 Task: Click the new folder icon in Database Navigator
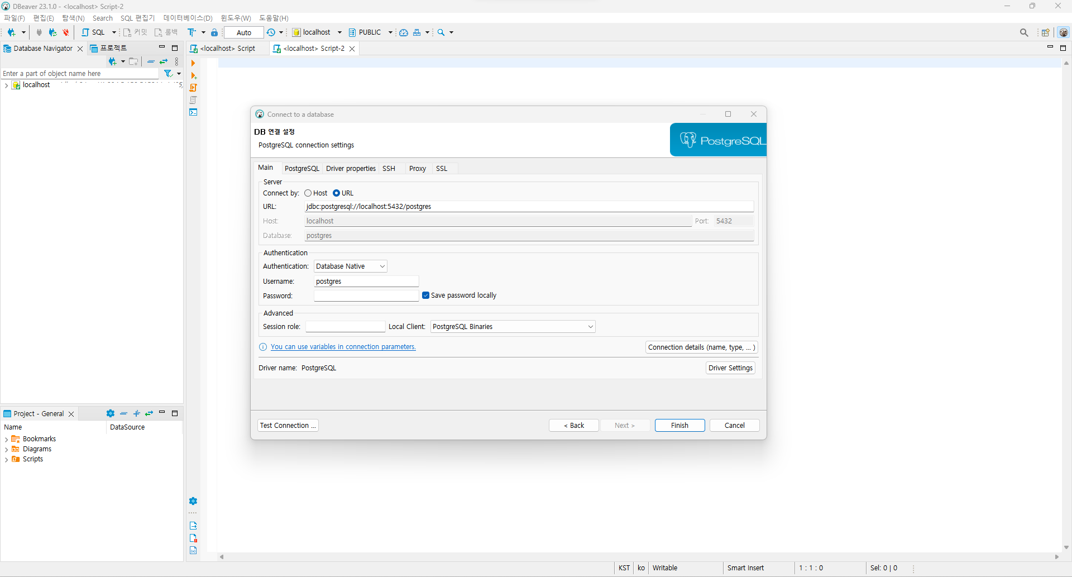coord(133,61)
